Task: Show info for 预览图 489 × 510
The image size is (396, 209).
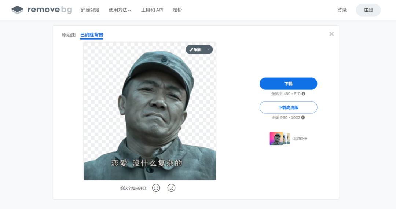Action: coord(304,93)
